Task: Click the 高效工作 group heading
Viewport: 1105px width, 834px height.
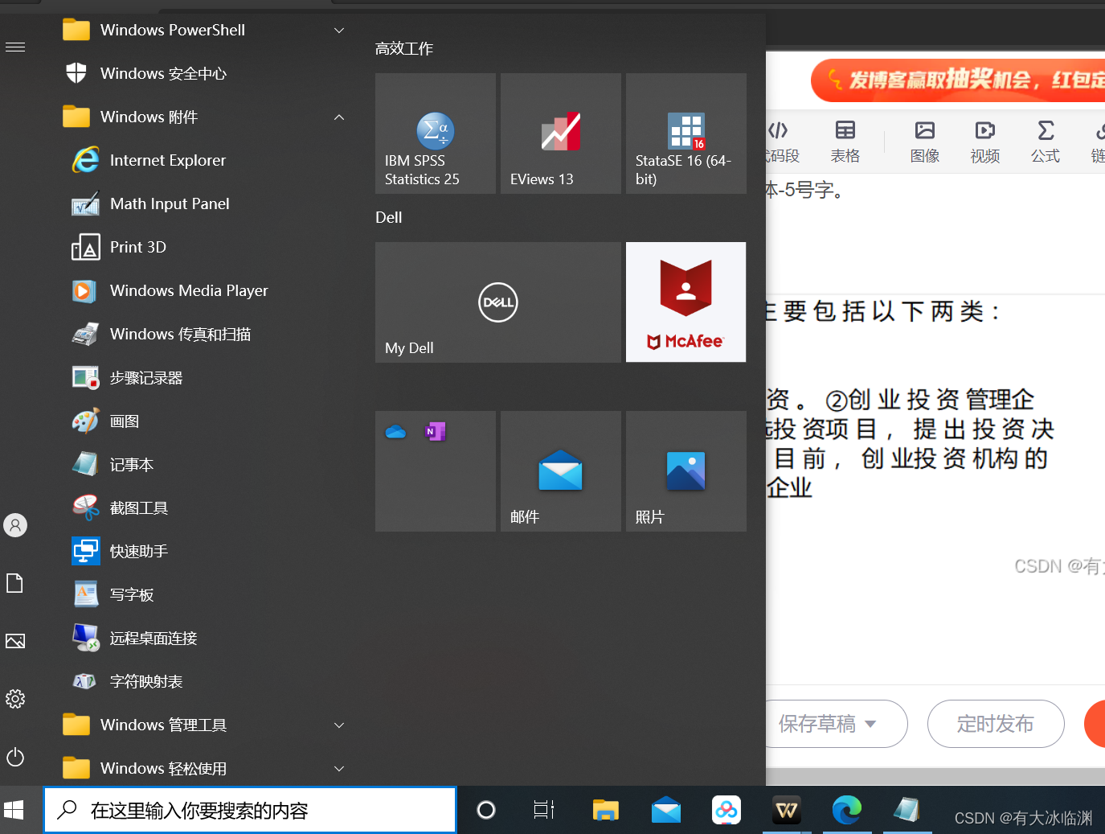Action: [x=404, y=49]
